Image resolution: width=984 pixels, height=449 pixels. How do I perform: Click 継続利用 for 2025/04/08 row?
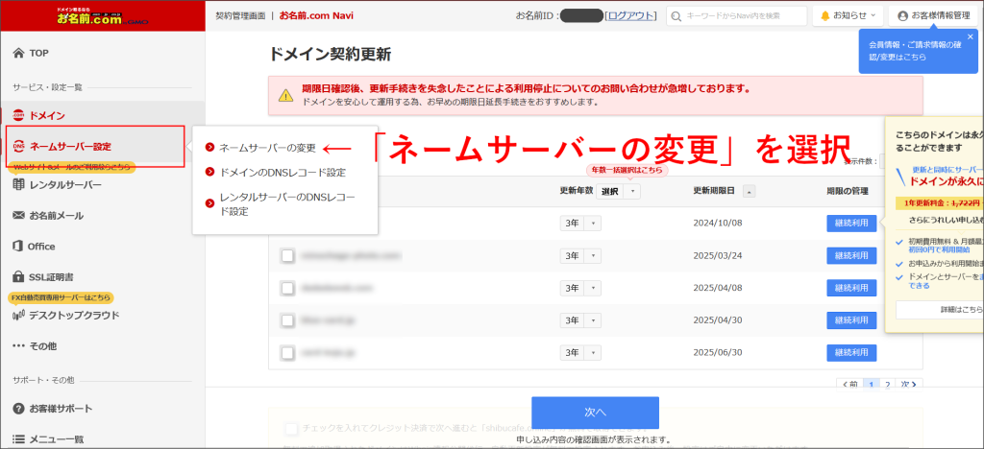pos(851,288)
